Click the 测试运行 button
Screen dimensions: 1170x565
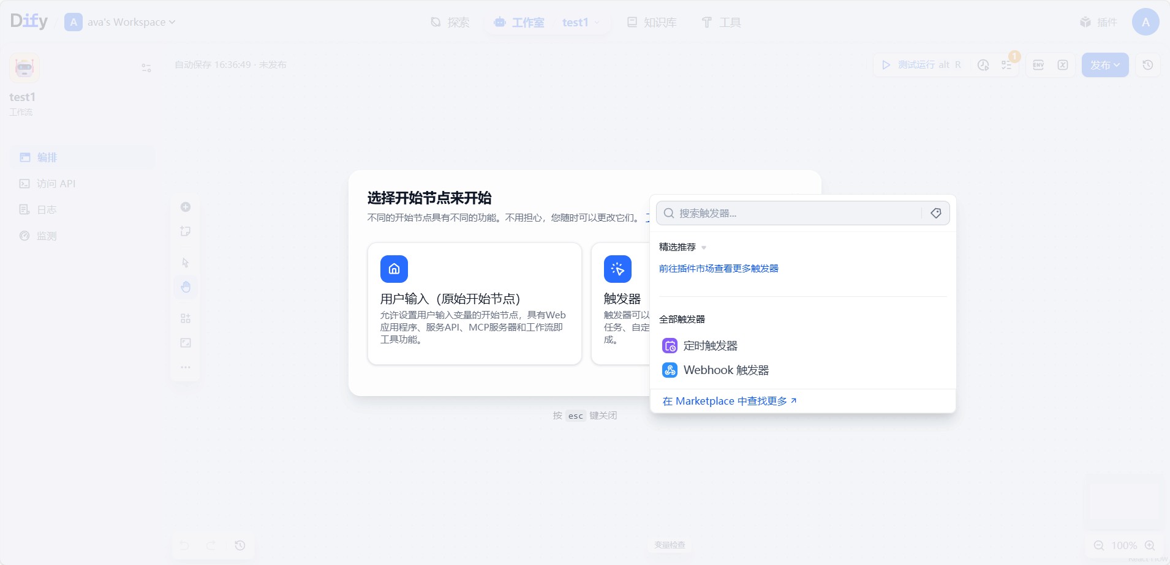pyautogui.click(x=921, y=65)
